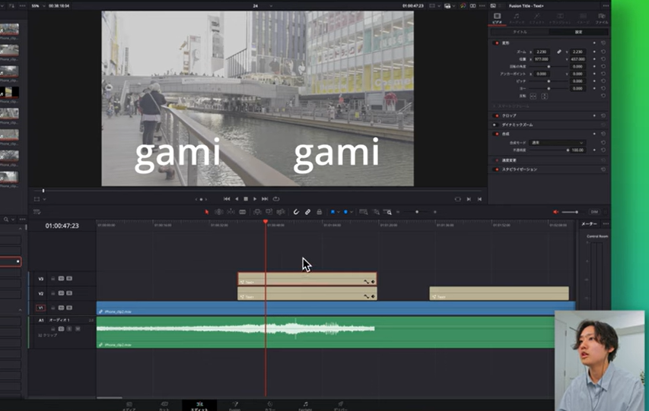649x411 pixels.
Task: Open the composite mode dropdown
Action: click(x=557, y=142)
